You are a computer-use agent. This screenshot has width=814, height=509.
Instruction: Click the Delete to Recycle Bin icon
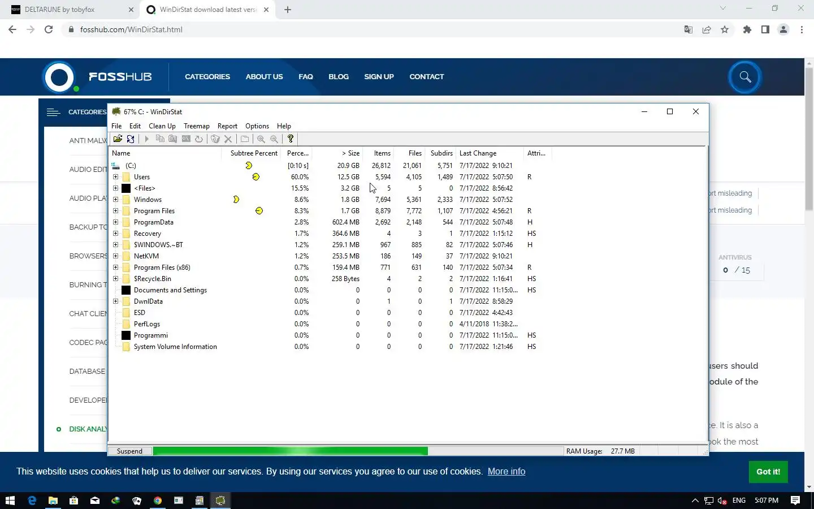tap(215, 139)
